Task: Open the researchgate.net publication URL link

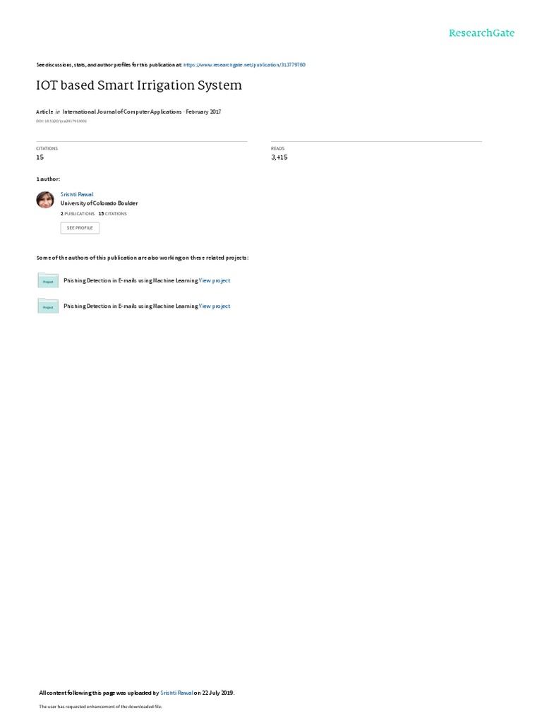Action: pos(244,65)
